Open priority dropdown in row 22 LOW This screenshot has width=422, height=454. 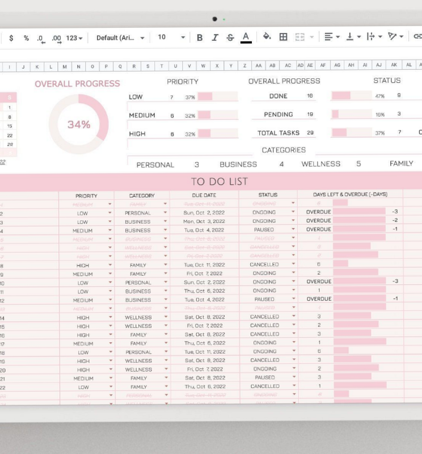coord(111,386)
